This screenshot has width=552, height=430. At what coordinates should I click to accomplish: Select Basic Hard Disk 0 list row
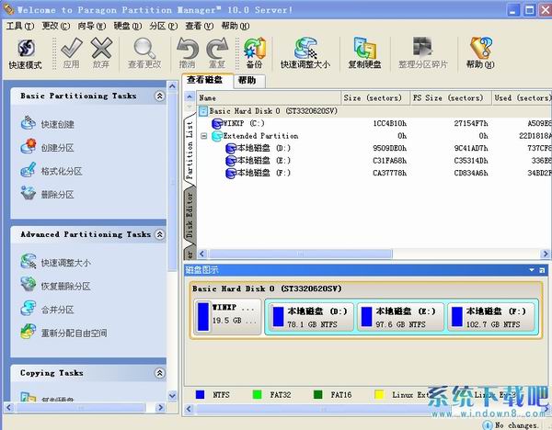pos(374,111)
